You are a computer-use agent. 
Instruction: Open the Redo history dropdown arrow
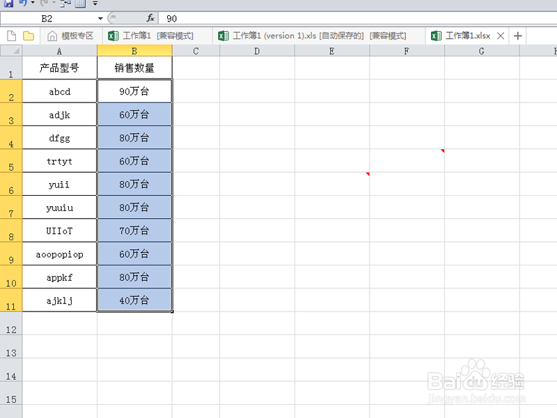coord(54,3)
